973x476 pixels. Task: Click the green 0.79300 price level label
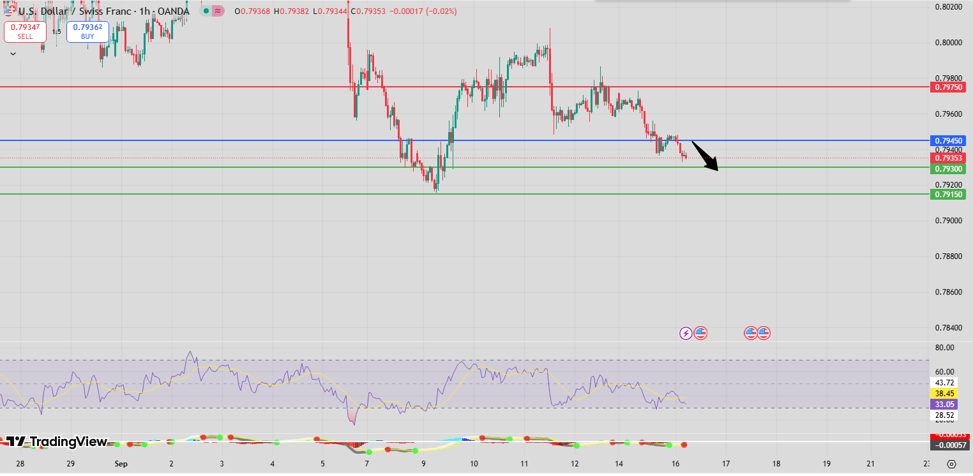(x=949, y=168)
